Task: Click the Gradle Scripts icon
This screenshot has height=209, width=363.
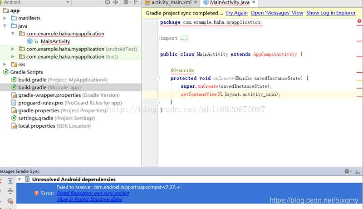Action: [x=6, y=72]
